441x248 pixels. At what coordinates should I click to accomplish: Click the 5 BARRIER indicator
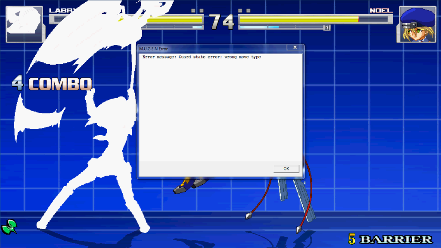pos(390,239)
